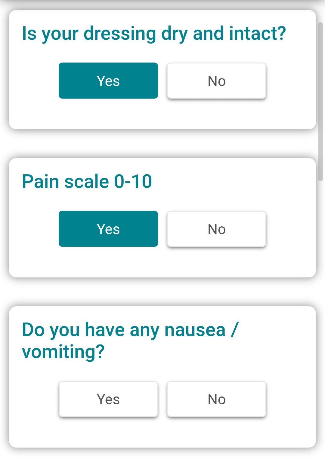Click gray gap between pain and nausea cards
The height and width of the screenshot is (465, 325).
(x=162, y=292)
